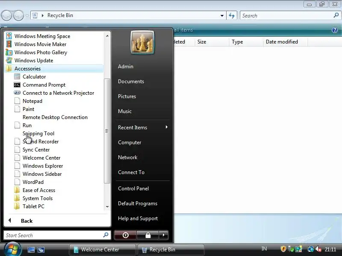Sort by Size column header
The height and width of the screenshot is (256, 342).
coord(211,41)
